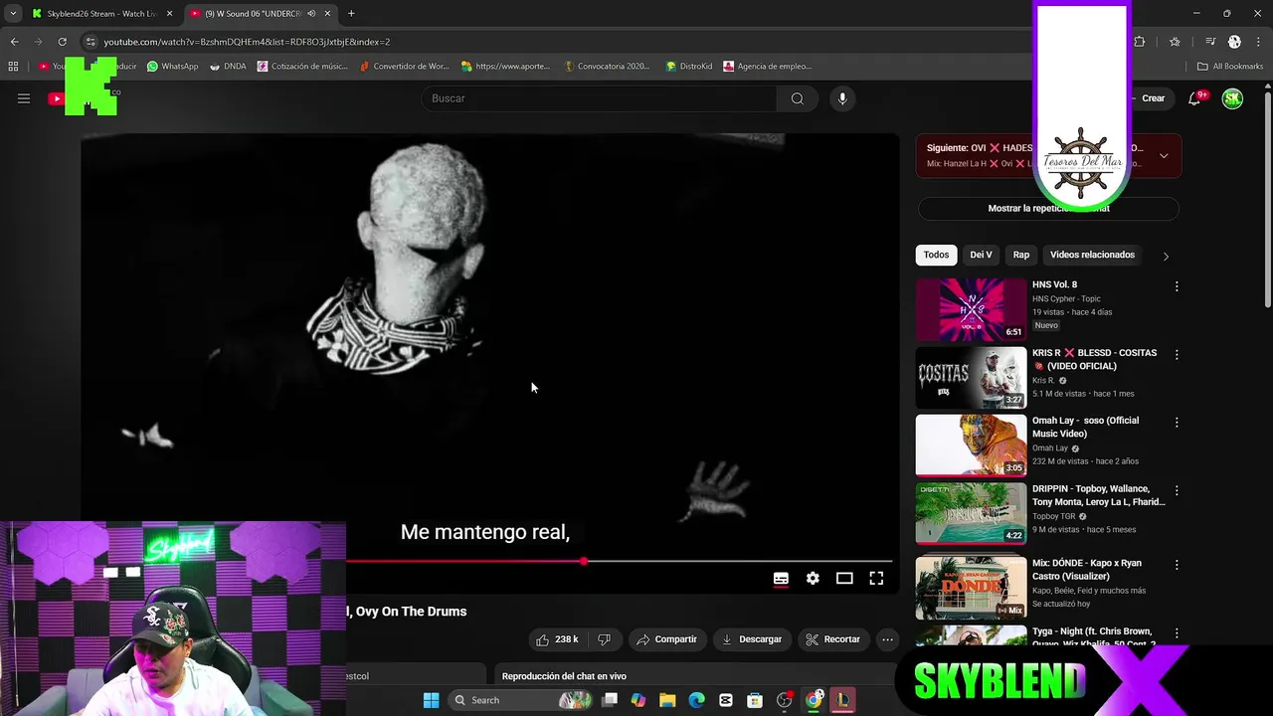Click Mostrar la repetición del chat
Viewport: 1273px width, 716px height.
(1048, 209)
